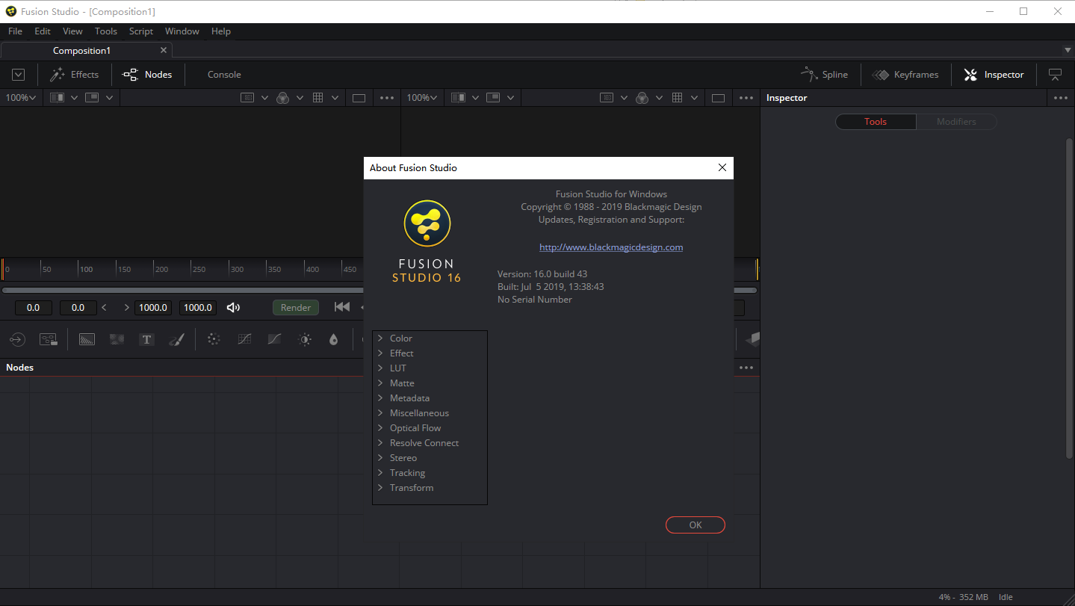Toggle the Effects library panel

pyautogui.click(x=74, y=75)
